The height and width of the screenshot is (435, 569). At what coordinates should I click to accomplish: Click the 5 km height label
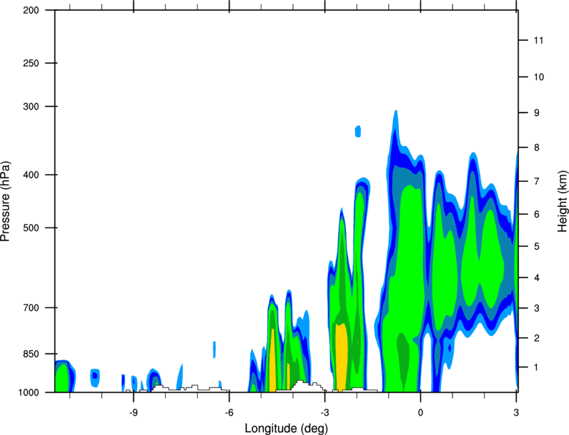point(537,247)
